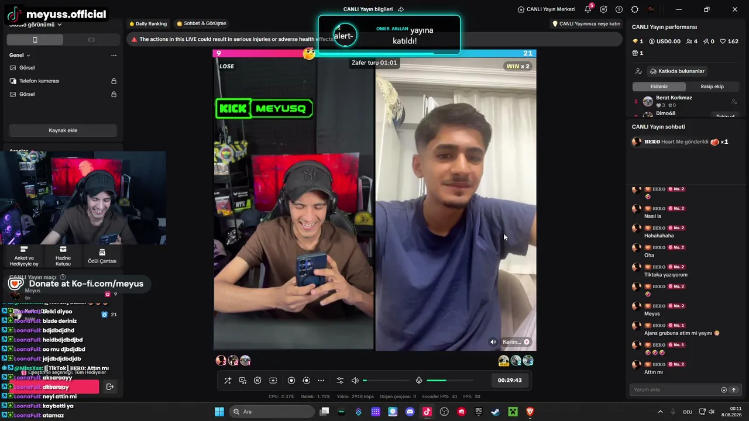Toggle the lock on the Görsel source below Telefon kamerası

coord(114,95)
